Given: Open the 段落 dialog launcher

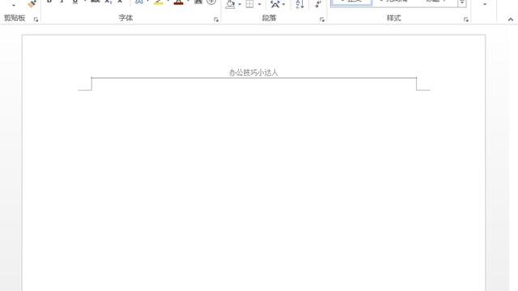Looking at the screenshot, I should pos(322,19).
